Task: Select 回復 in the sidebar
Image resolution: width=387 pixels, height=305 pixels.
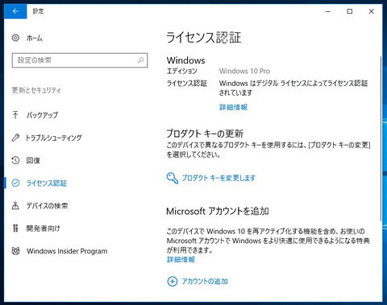Action: [x=33, y=160]
